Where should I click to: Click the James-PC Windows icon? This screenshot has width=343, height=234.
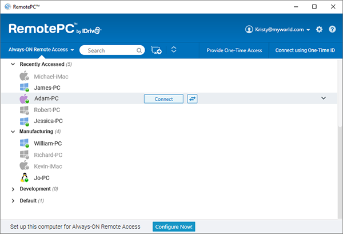pyautogui.click(x=24, y=87)
